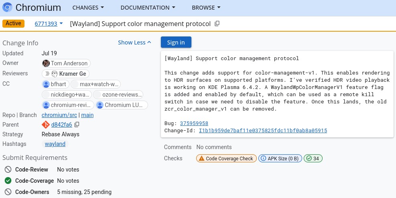Viewport: 396px width, 198px height.
Task: Click the git icon beside parent commit
Action: (x=46, y=124)
